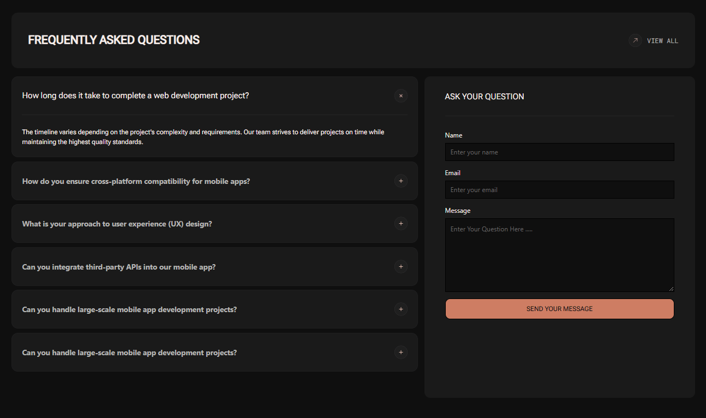Expand the third-party APIs question

tap(401, 266)
